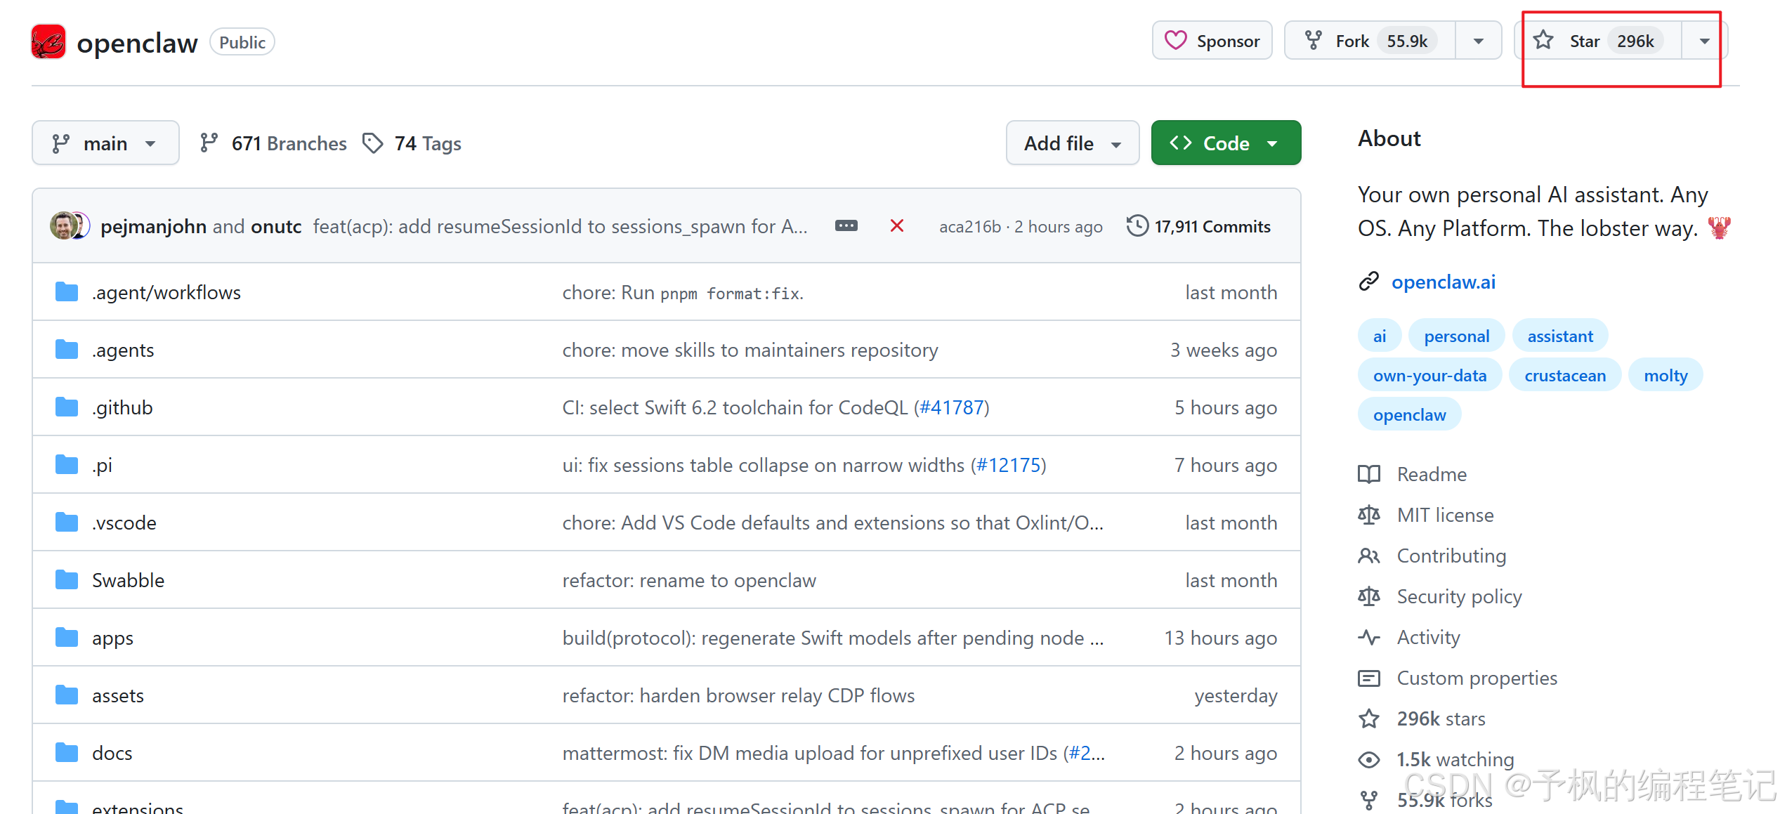This screenshot has height=814, width=1780.
Task: Jump to Readme section
Action: coord(1431,474)
